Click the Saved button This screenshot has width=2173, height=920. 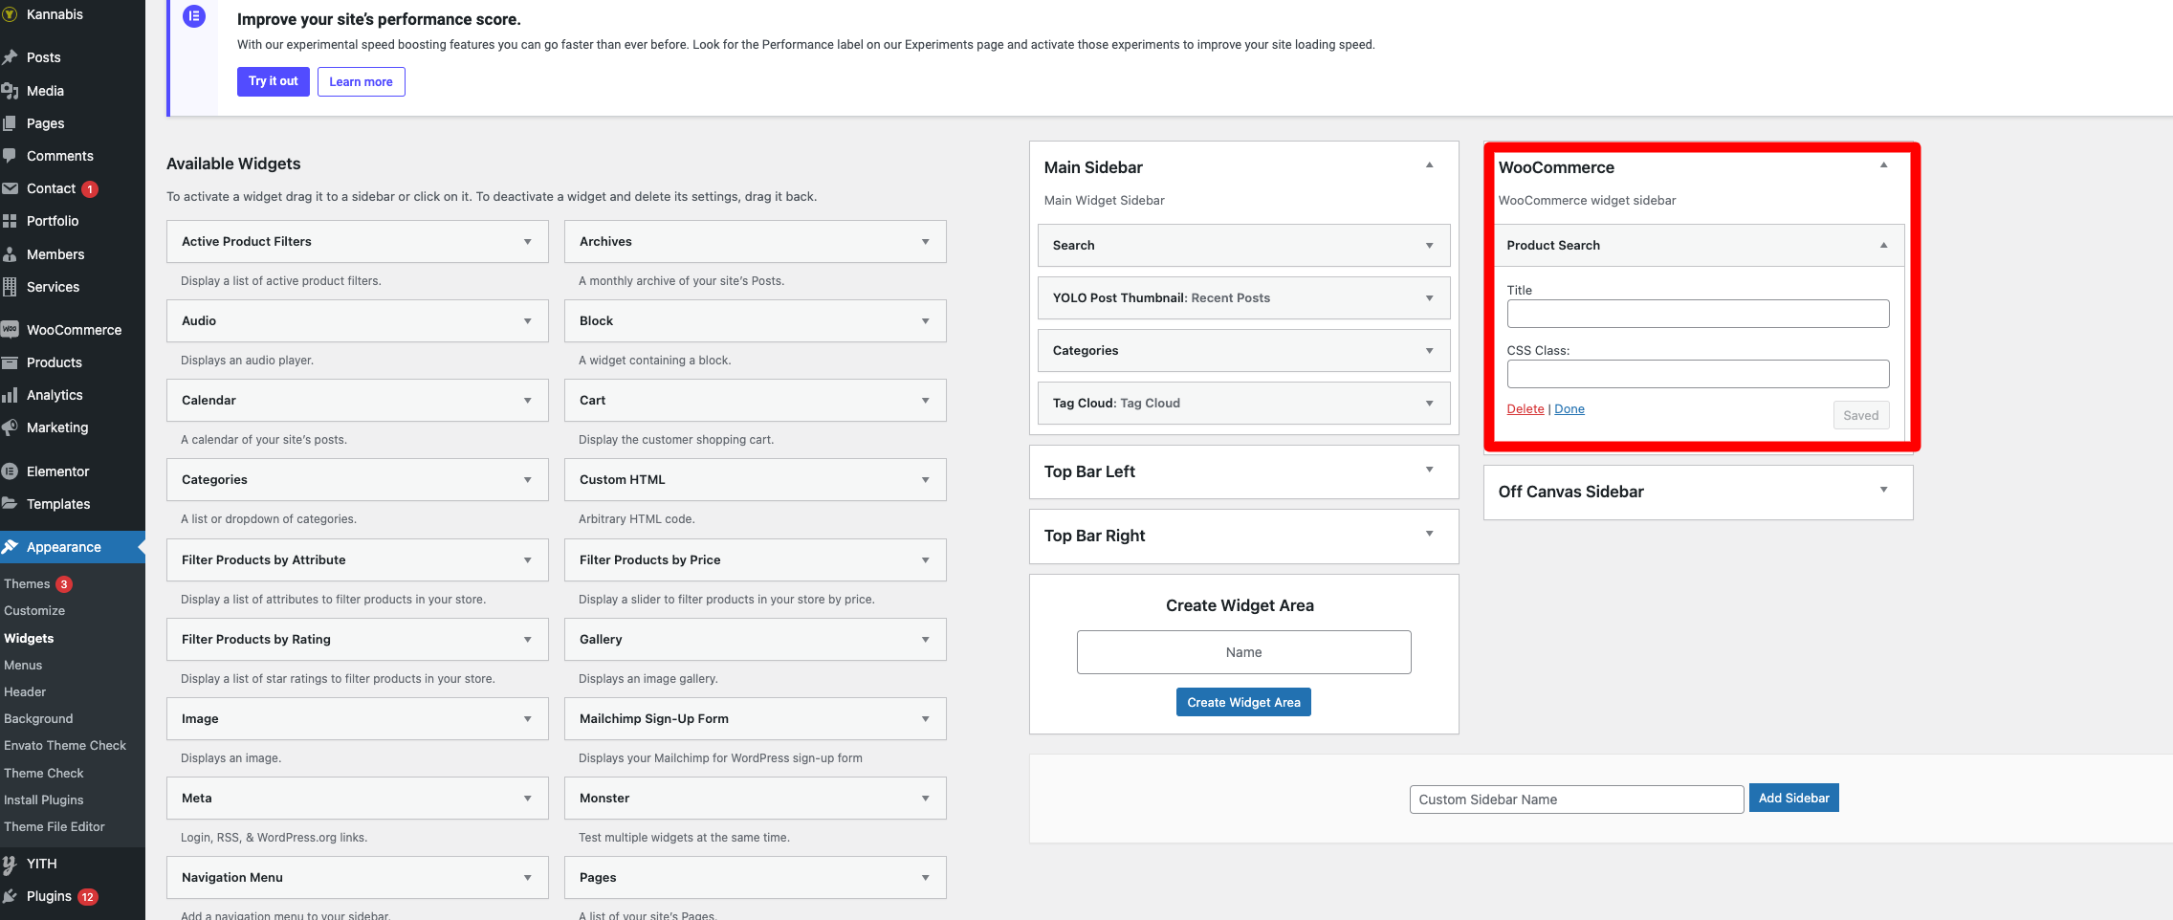pos(1861,415)
